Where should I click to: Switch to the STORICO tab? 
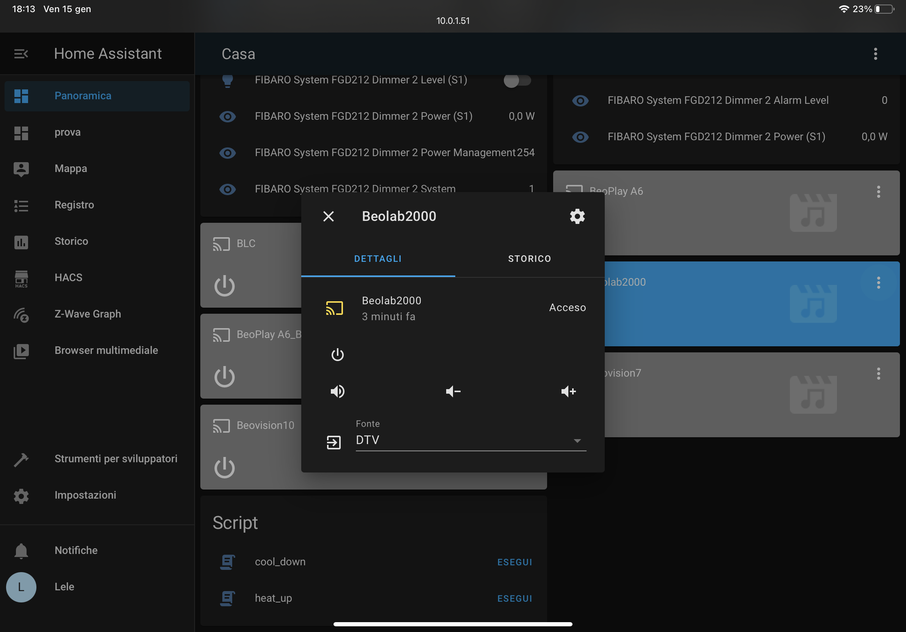click(x=529, y=259)
